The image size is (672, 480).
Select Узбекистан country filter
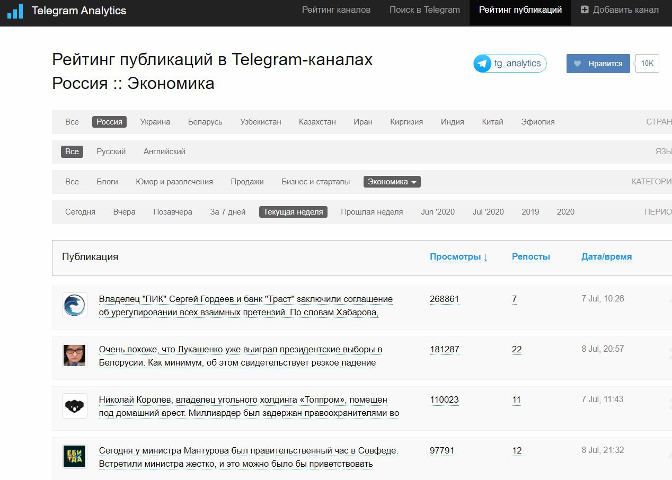[261, 122]
